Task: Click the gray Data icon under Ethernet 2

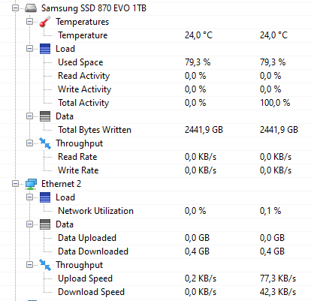Action: tap(45, 224)
